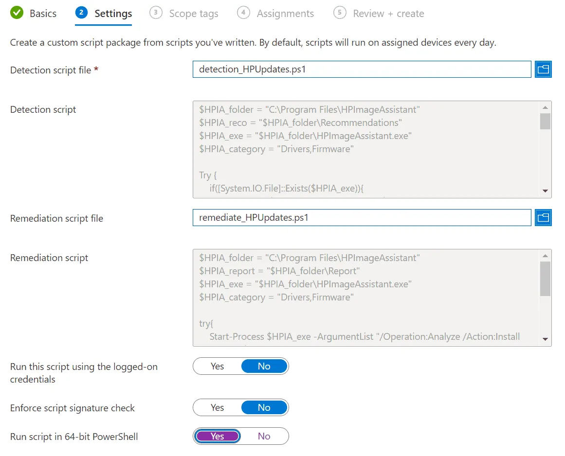This screenshot has width=565, height=456.
Task: Click the step 5 Review circle icon
Action: (x=339, y=13)
